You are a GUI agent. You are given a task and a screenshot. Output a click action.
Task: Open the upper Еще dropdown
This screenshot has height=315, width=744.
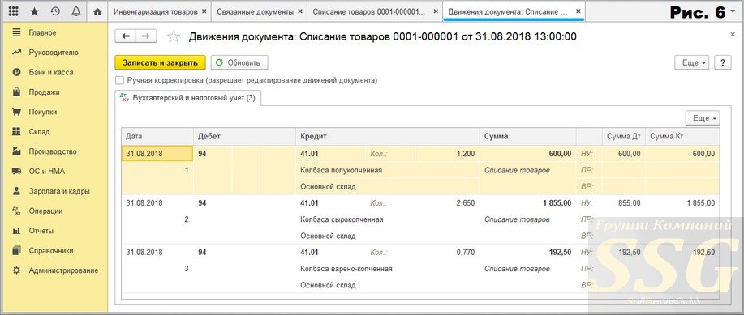[692, 62]
